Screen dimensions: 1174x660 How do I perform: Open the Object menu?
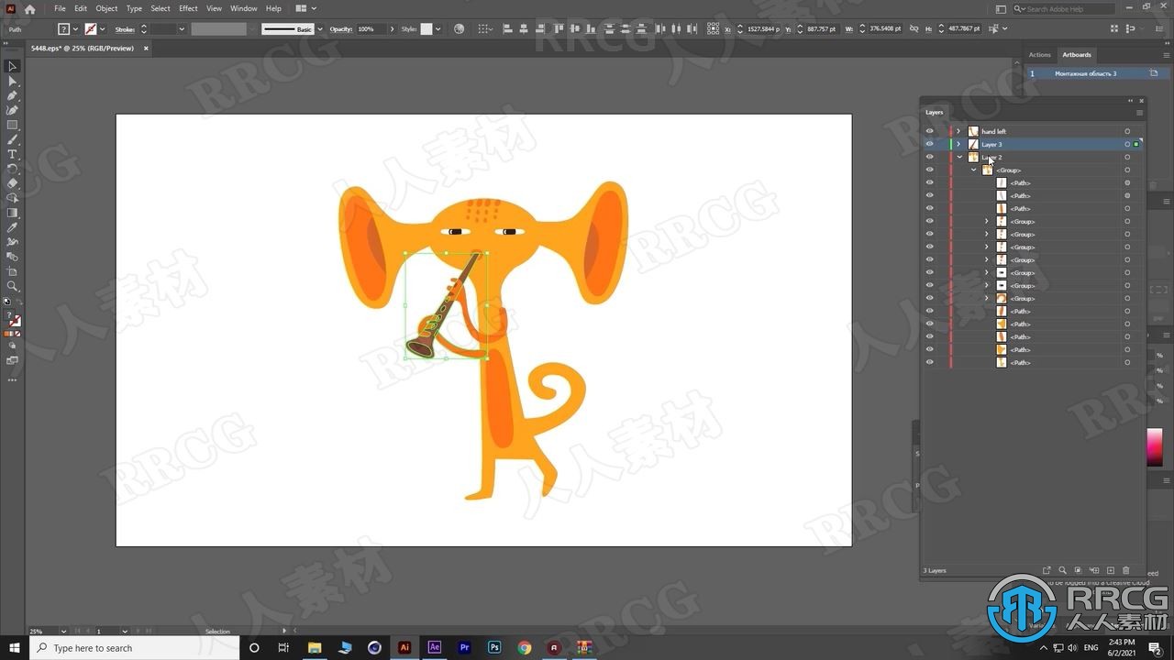coord(106,8)
